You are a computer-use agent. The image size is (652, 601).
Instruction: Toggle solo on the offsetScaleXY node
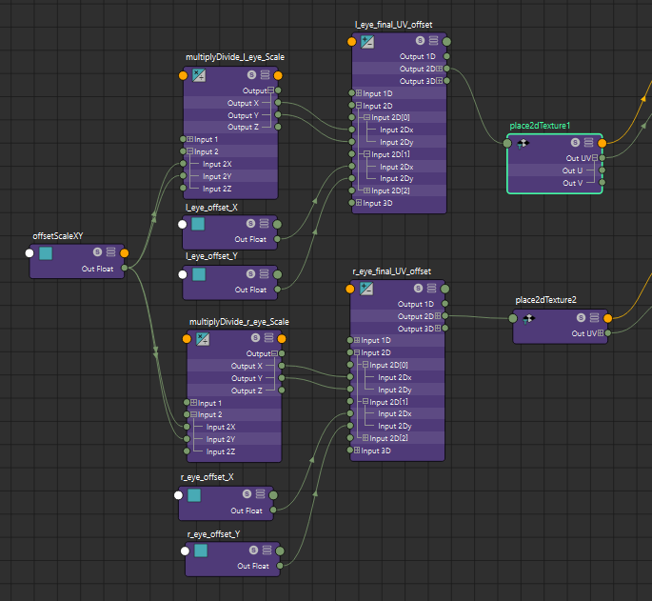coord(97,252)
